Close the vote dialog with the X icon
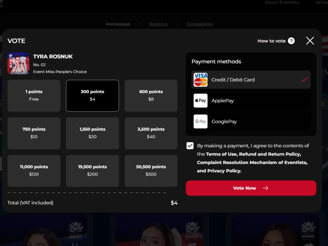This screenshot has height=246, width=328. pos(310,41)
